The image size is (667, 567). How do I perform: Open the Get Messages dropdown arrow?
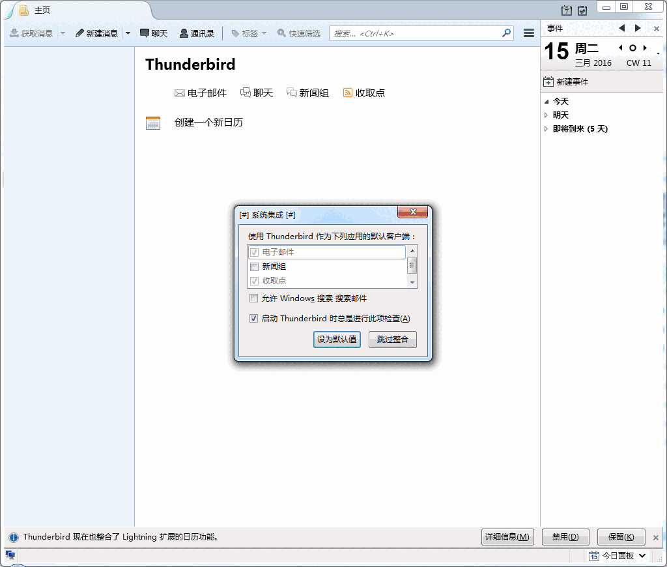point(63,33)
